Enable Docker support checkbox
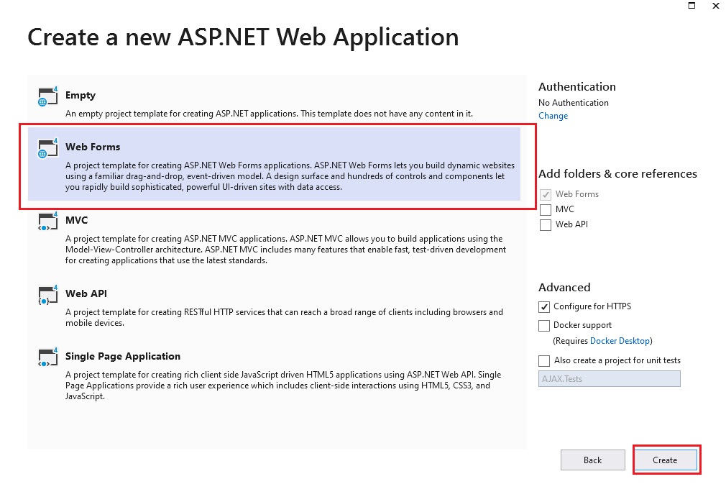Image resolution: width=726 pixels, height=497 pixels. pyautogui.click(x=544, y=326)
